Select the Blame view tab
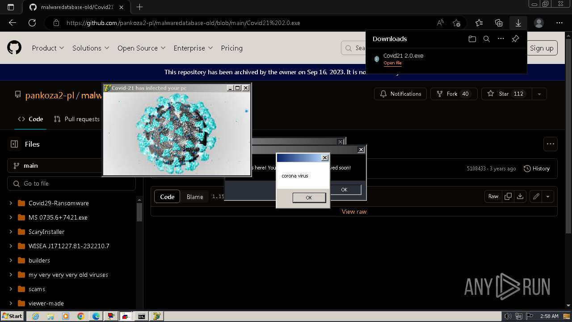Screen dimensions: 572x322 pyautogui.click(x=195, y=197)
